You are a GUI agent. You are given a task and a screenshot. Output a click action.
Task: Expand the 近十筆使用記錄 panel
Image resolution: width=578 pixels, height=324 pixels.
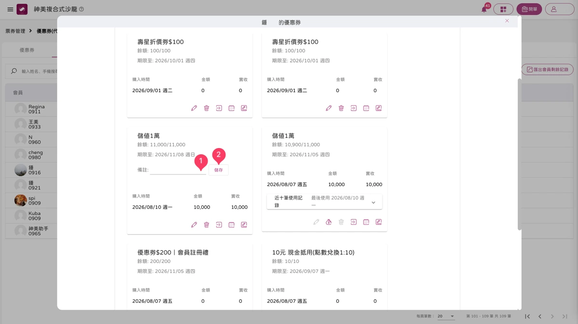click(x=325, y=202)
